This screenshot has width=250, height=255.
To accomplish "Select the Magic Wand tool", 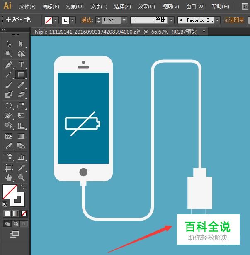I will [x=9, y=54].
